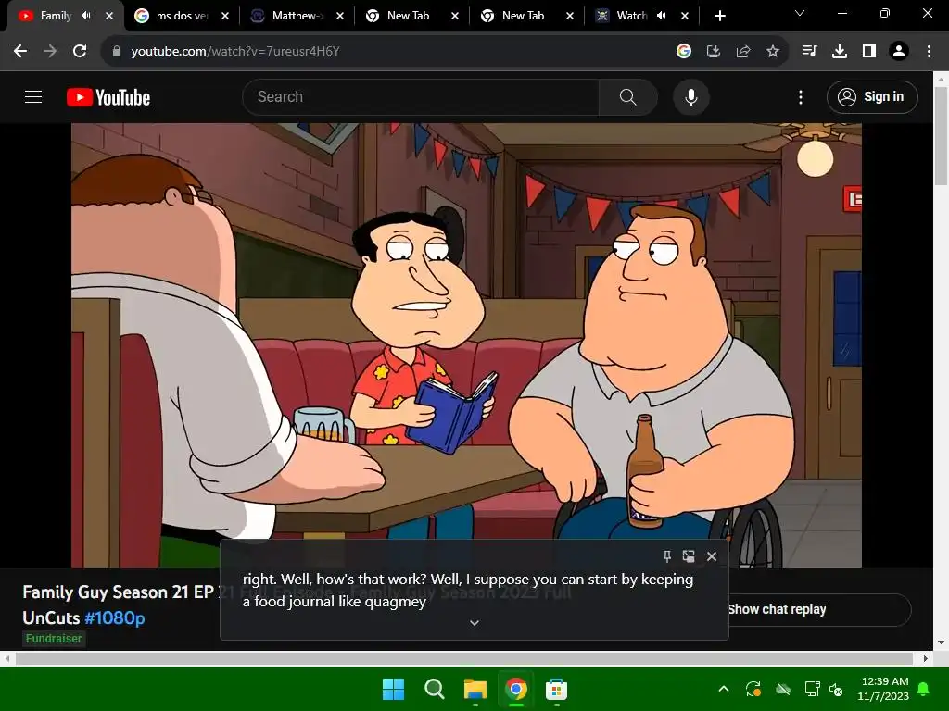The image size is (949, 711).
Task: Click the Family Guy video player
Action: tap(466, 344)
